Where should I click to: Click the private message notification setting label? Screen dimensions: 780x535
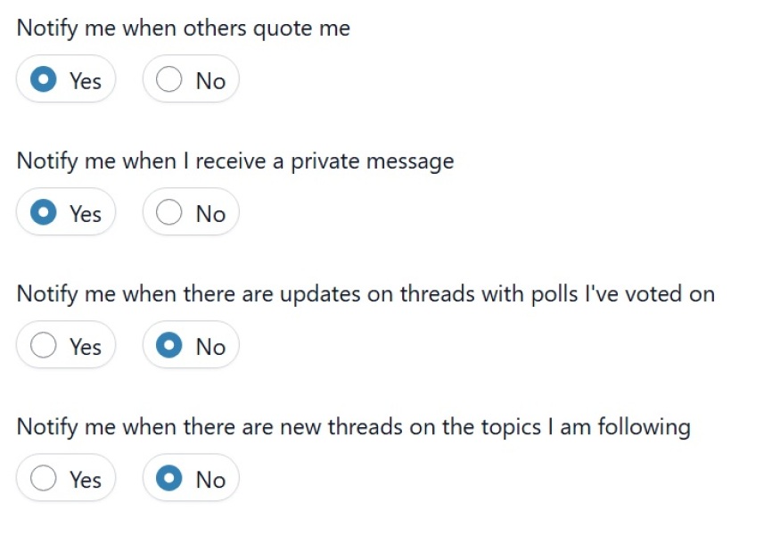click(234, 160)
